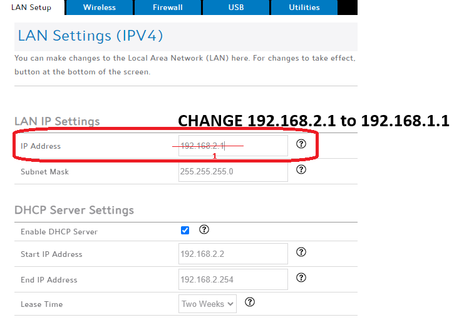
Task: Click the Start IP Address label
Action: click(x=51, y=254)
